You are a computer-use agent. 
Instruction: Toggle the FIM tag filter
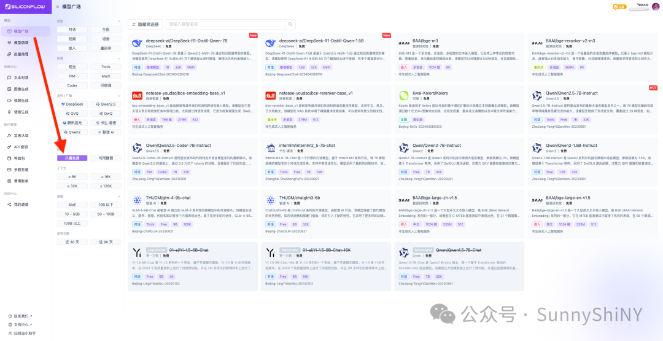point(72,76)
